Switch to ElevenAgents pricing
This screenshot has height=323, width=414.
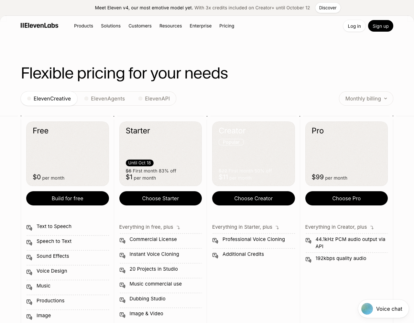point(104,99)
